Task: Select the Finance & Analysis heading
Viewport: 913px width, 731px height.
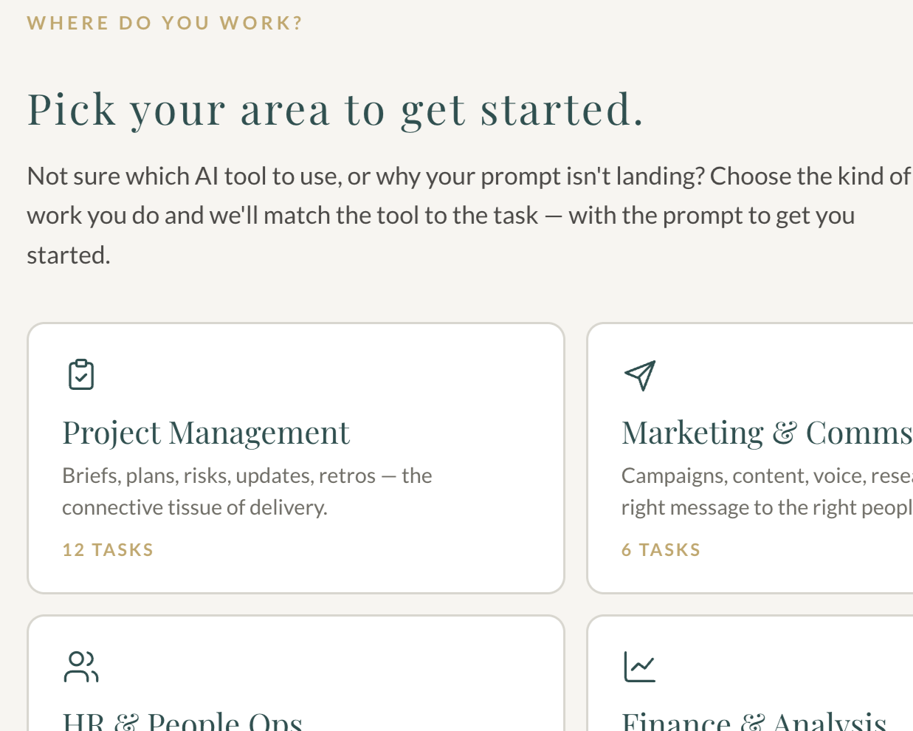Action: tap(754, 721)
